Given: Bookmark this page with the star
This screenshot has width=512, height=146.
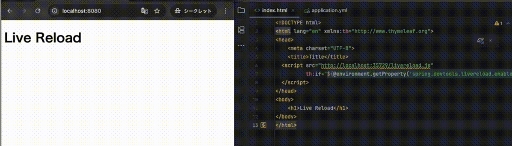Looking at the screenshot, I should click(x=157, y=11).
